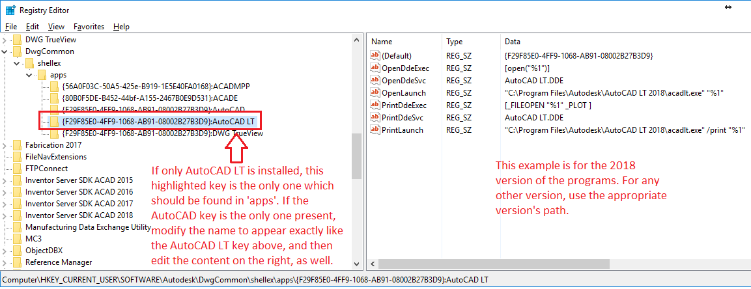Image resolution: width=751 pixels, height=289 pixels.
Task: Click the Inventor Server SDK ACAD 2015 folder icon
Action: point(17,180)
